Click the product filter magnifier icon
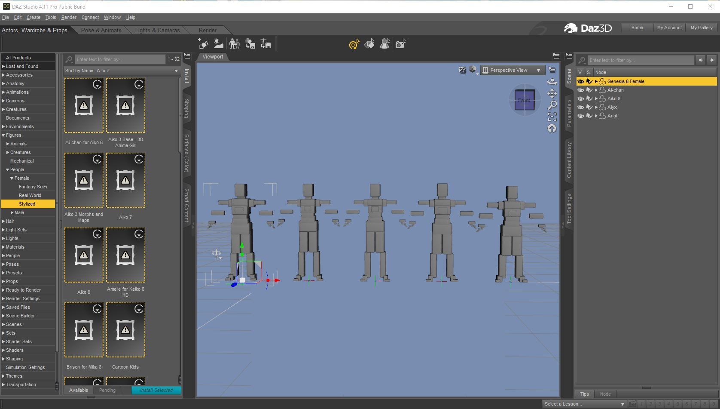Viewport: 720px width, 409px height. coord(69,59)
